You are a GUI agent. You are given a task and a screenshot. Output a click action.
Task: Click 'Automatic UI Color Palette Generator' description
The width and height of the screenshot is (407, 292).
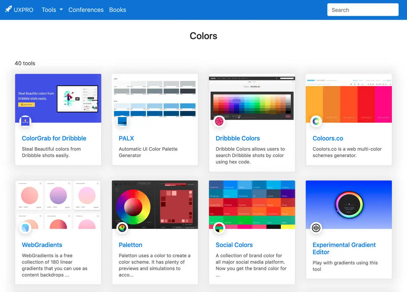(148, 152)
